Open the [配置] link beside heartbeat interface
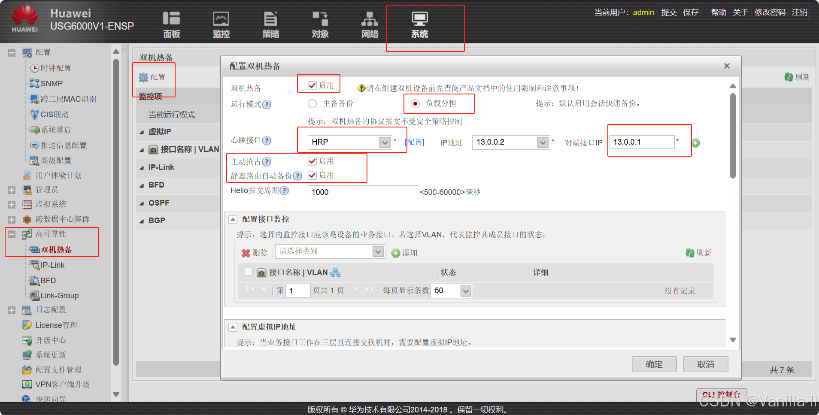819x415 pixels. point(415,142)
